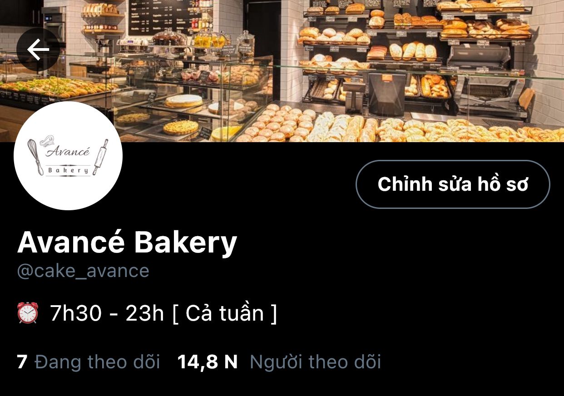This screenshot has width=564, height=396.
Task: Click the 14,8 N follower count
Action: [x=208, y=362]
